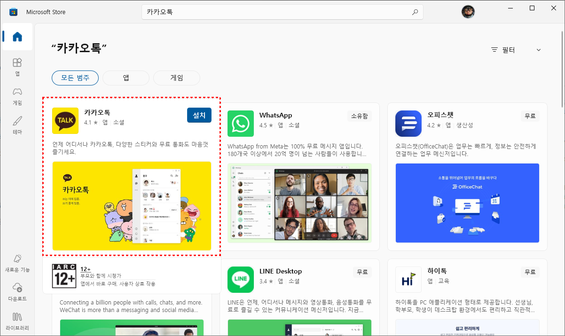Open the Home page in sidebar
565x336 pixels.
[17, 37]
